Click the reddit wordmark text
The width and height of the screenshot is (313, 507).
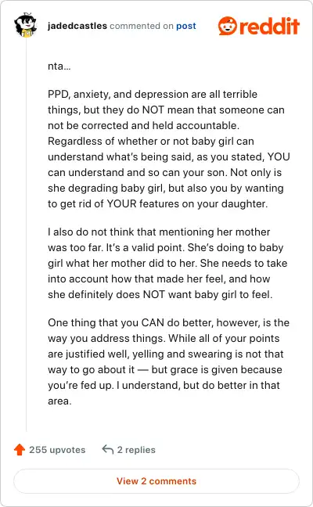269,26
